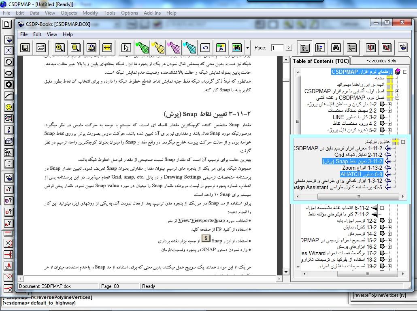The width and height of the screenshot is (417, 311).
Task: Select the donut ring drawing tool
Action: point(9,85)
